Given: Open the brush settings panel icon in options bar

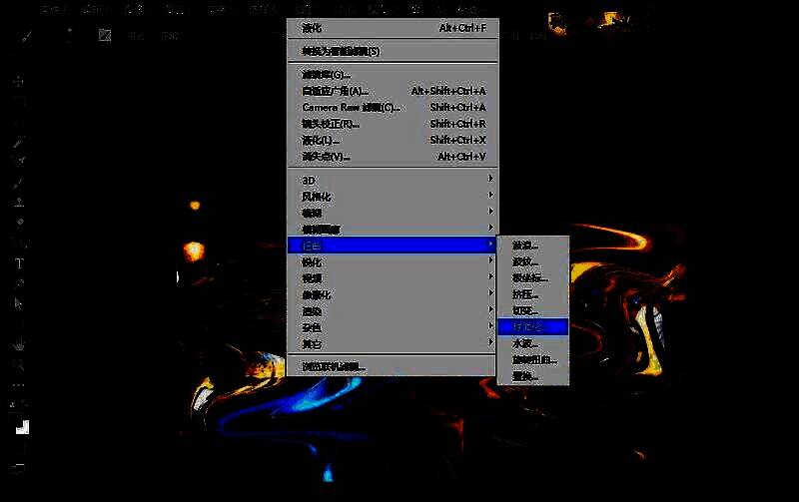Looking at the screenshot, I should pos(104,35).
